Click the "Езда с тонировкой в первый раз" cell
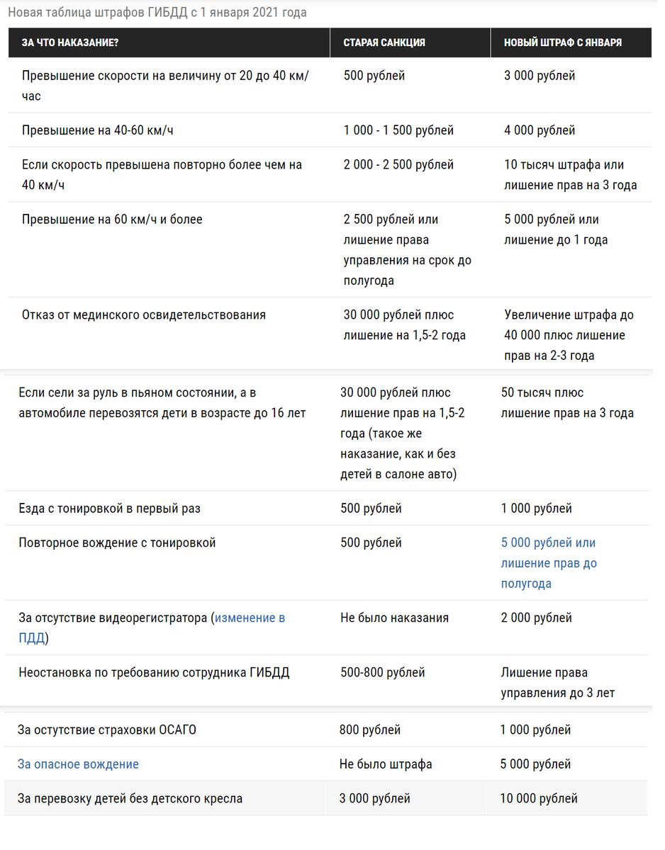The image size is (665, 850). pyautogui.click(x=114, y=509)
